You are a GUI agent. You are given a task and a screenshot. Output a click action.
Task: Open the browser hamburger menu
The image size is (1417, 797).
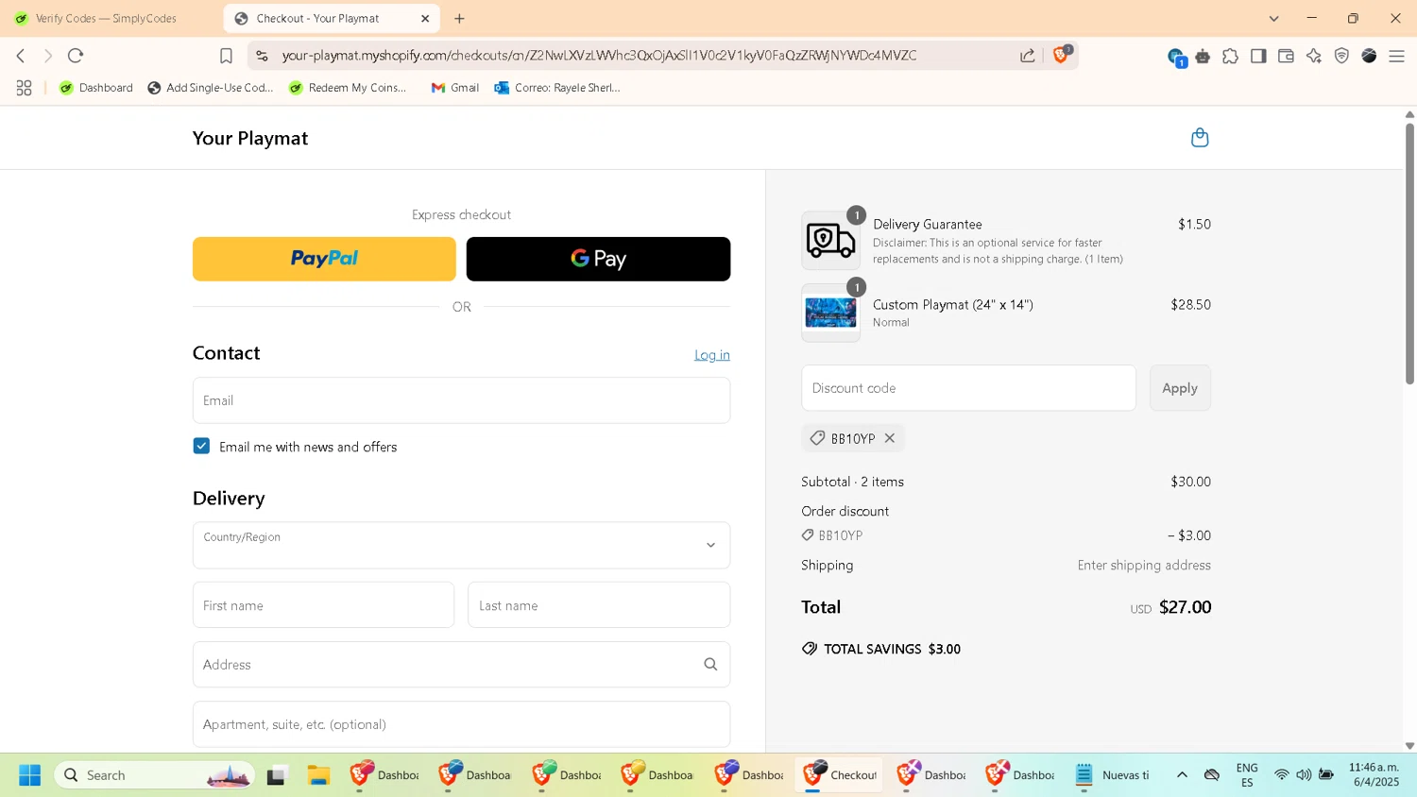(1396, 57)
